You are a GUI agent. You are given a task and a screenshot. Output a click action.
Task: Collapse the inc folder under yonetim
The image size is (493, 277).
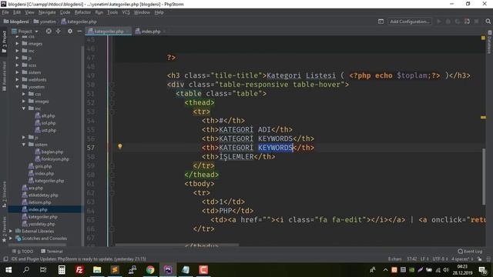[24, 108]
